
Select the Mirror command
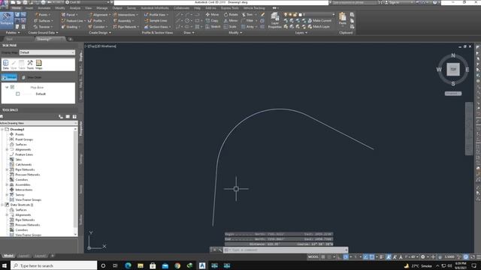[231, 20]
